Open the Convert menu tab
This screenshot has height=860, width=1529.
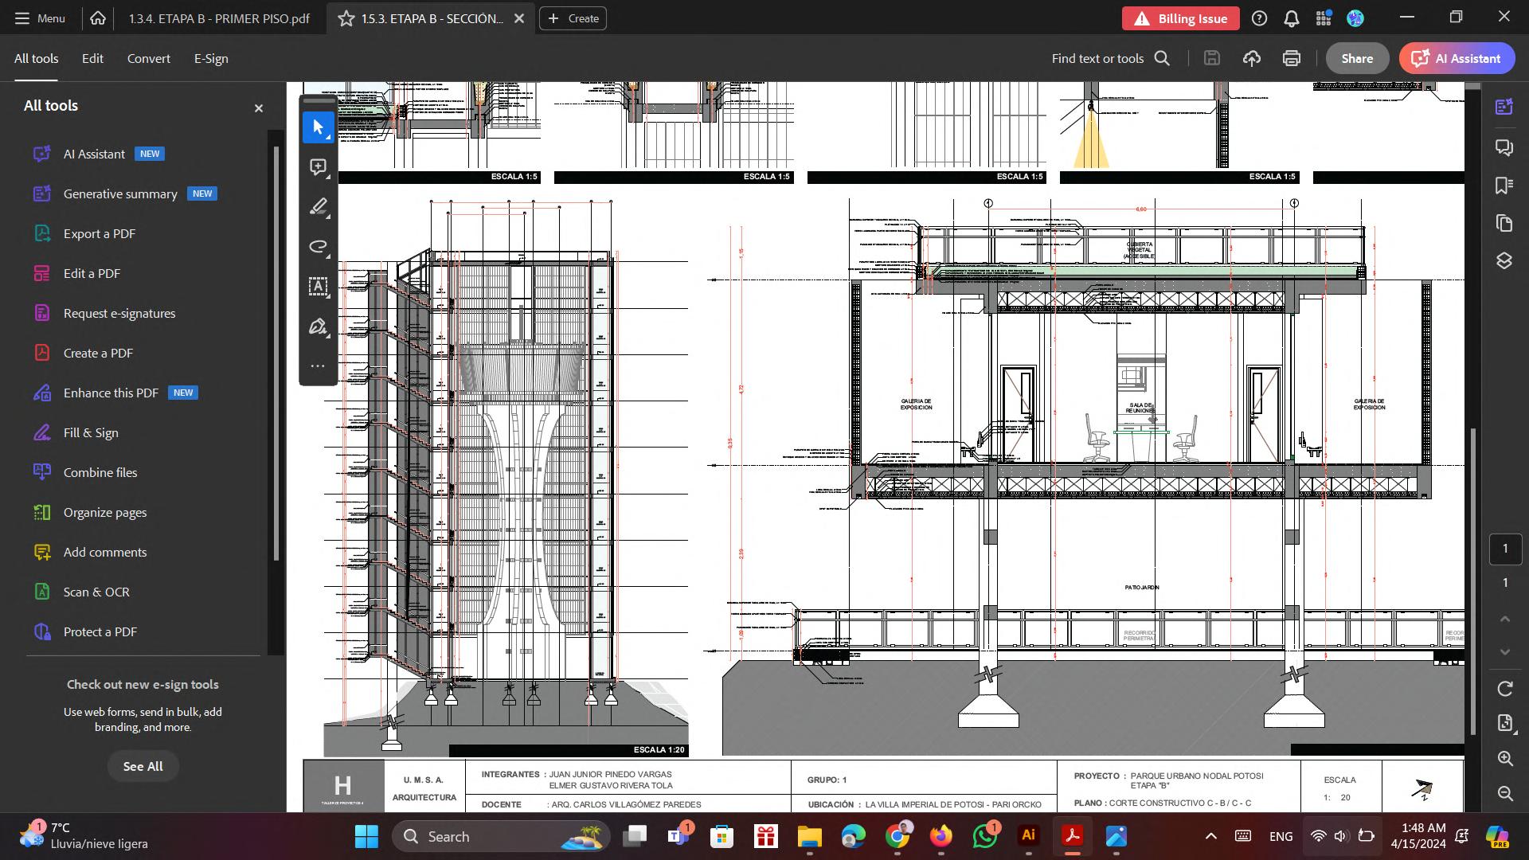click(x=148, y=58)
